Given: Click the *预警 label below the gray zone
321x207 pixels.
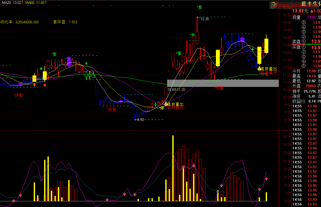Looking at the screenshot, I should point(219,88).
